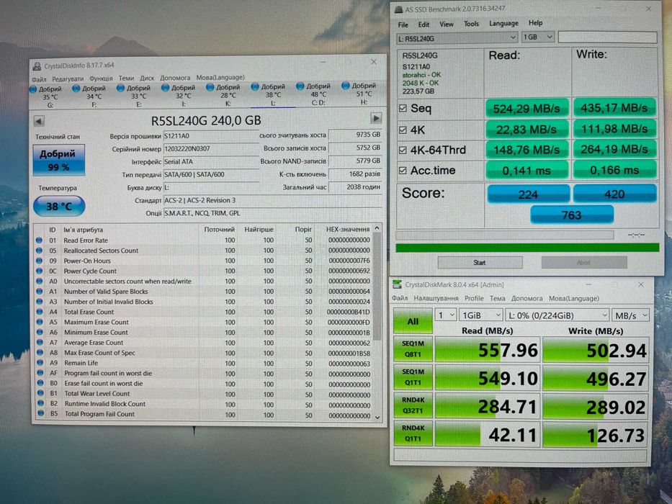672x504 pixels.
Task: Uncheck the Seq test checkbox
Action: tap(403, 109)
